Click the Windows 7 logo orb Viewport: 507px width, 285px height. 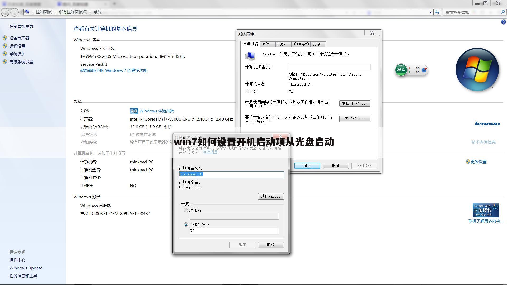coord(477,69)
